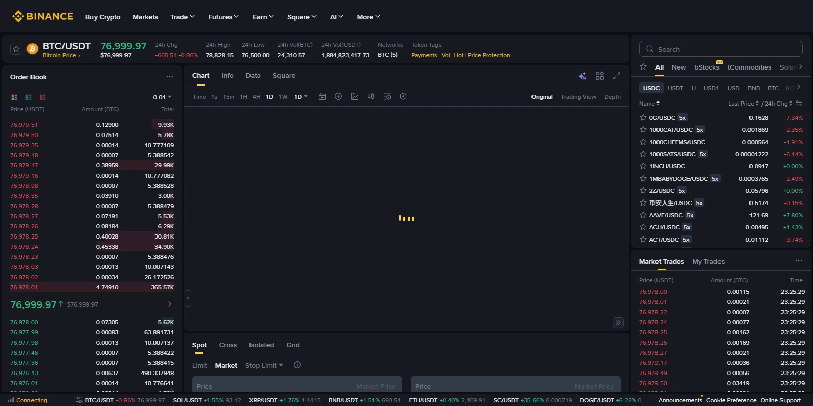Select the 15m chart interval
The image size is (813, 406).
click(x=228, y=97)
